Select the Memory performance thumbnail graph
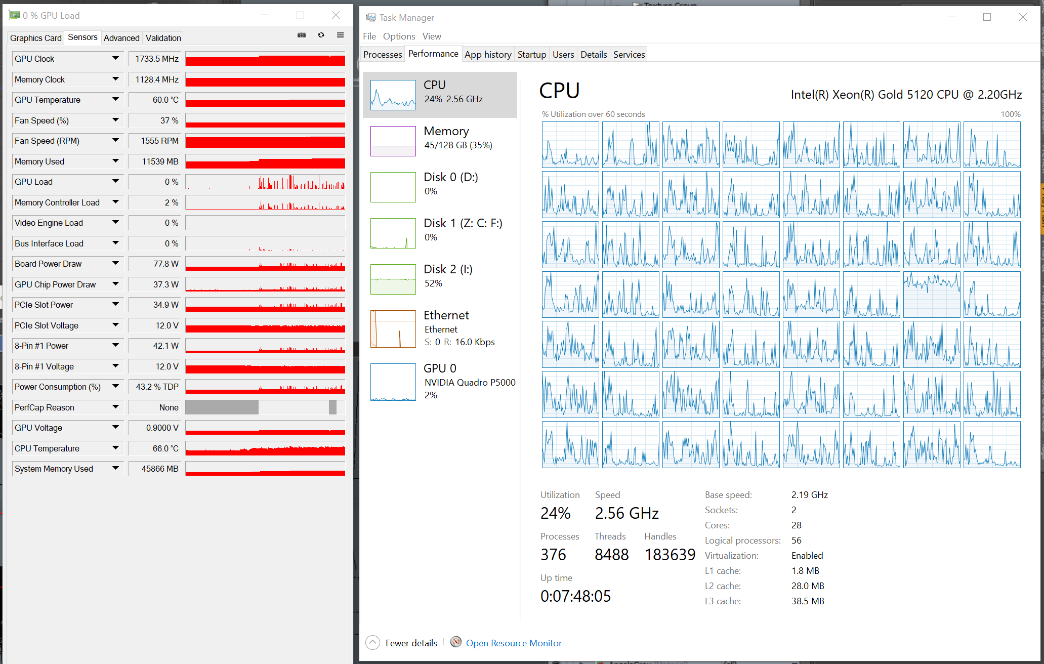1044x664 pixels. coord(393,141)
